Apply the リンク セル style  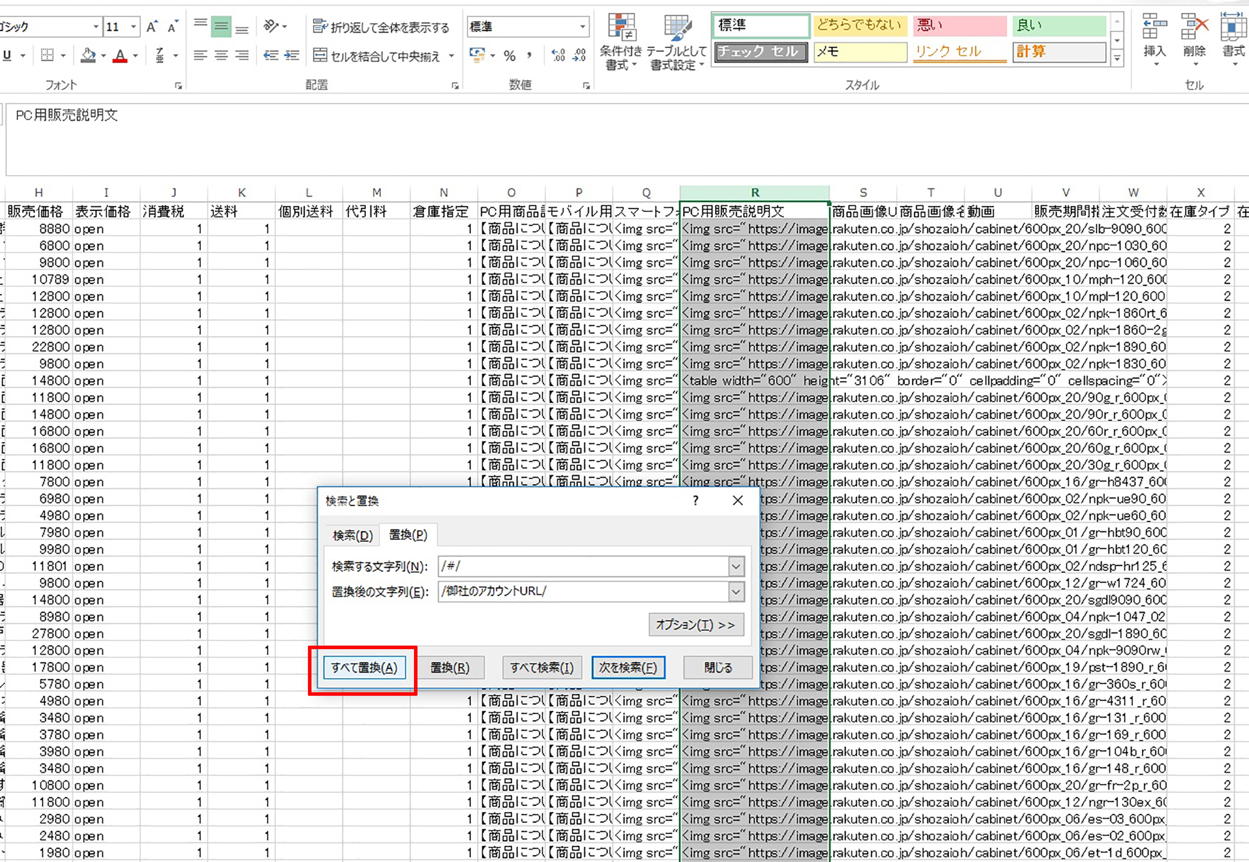(959, 52)
